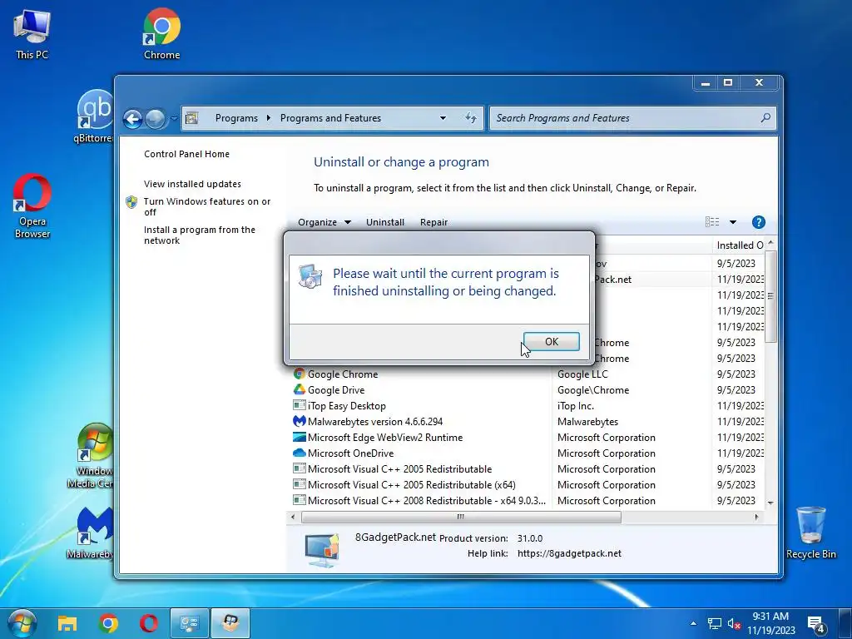The image size is (852, 639).
Task: Open Opera Browser desktop shortcut
Action: 32,206
